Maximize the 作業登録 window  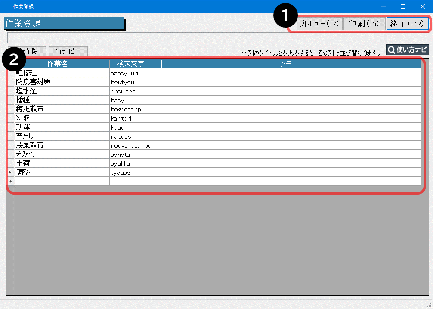point(403,6)
